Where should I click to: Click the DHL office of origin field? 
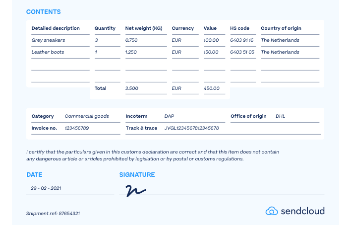pyautogui.click(x=281, y=116)
